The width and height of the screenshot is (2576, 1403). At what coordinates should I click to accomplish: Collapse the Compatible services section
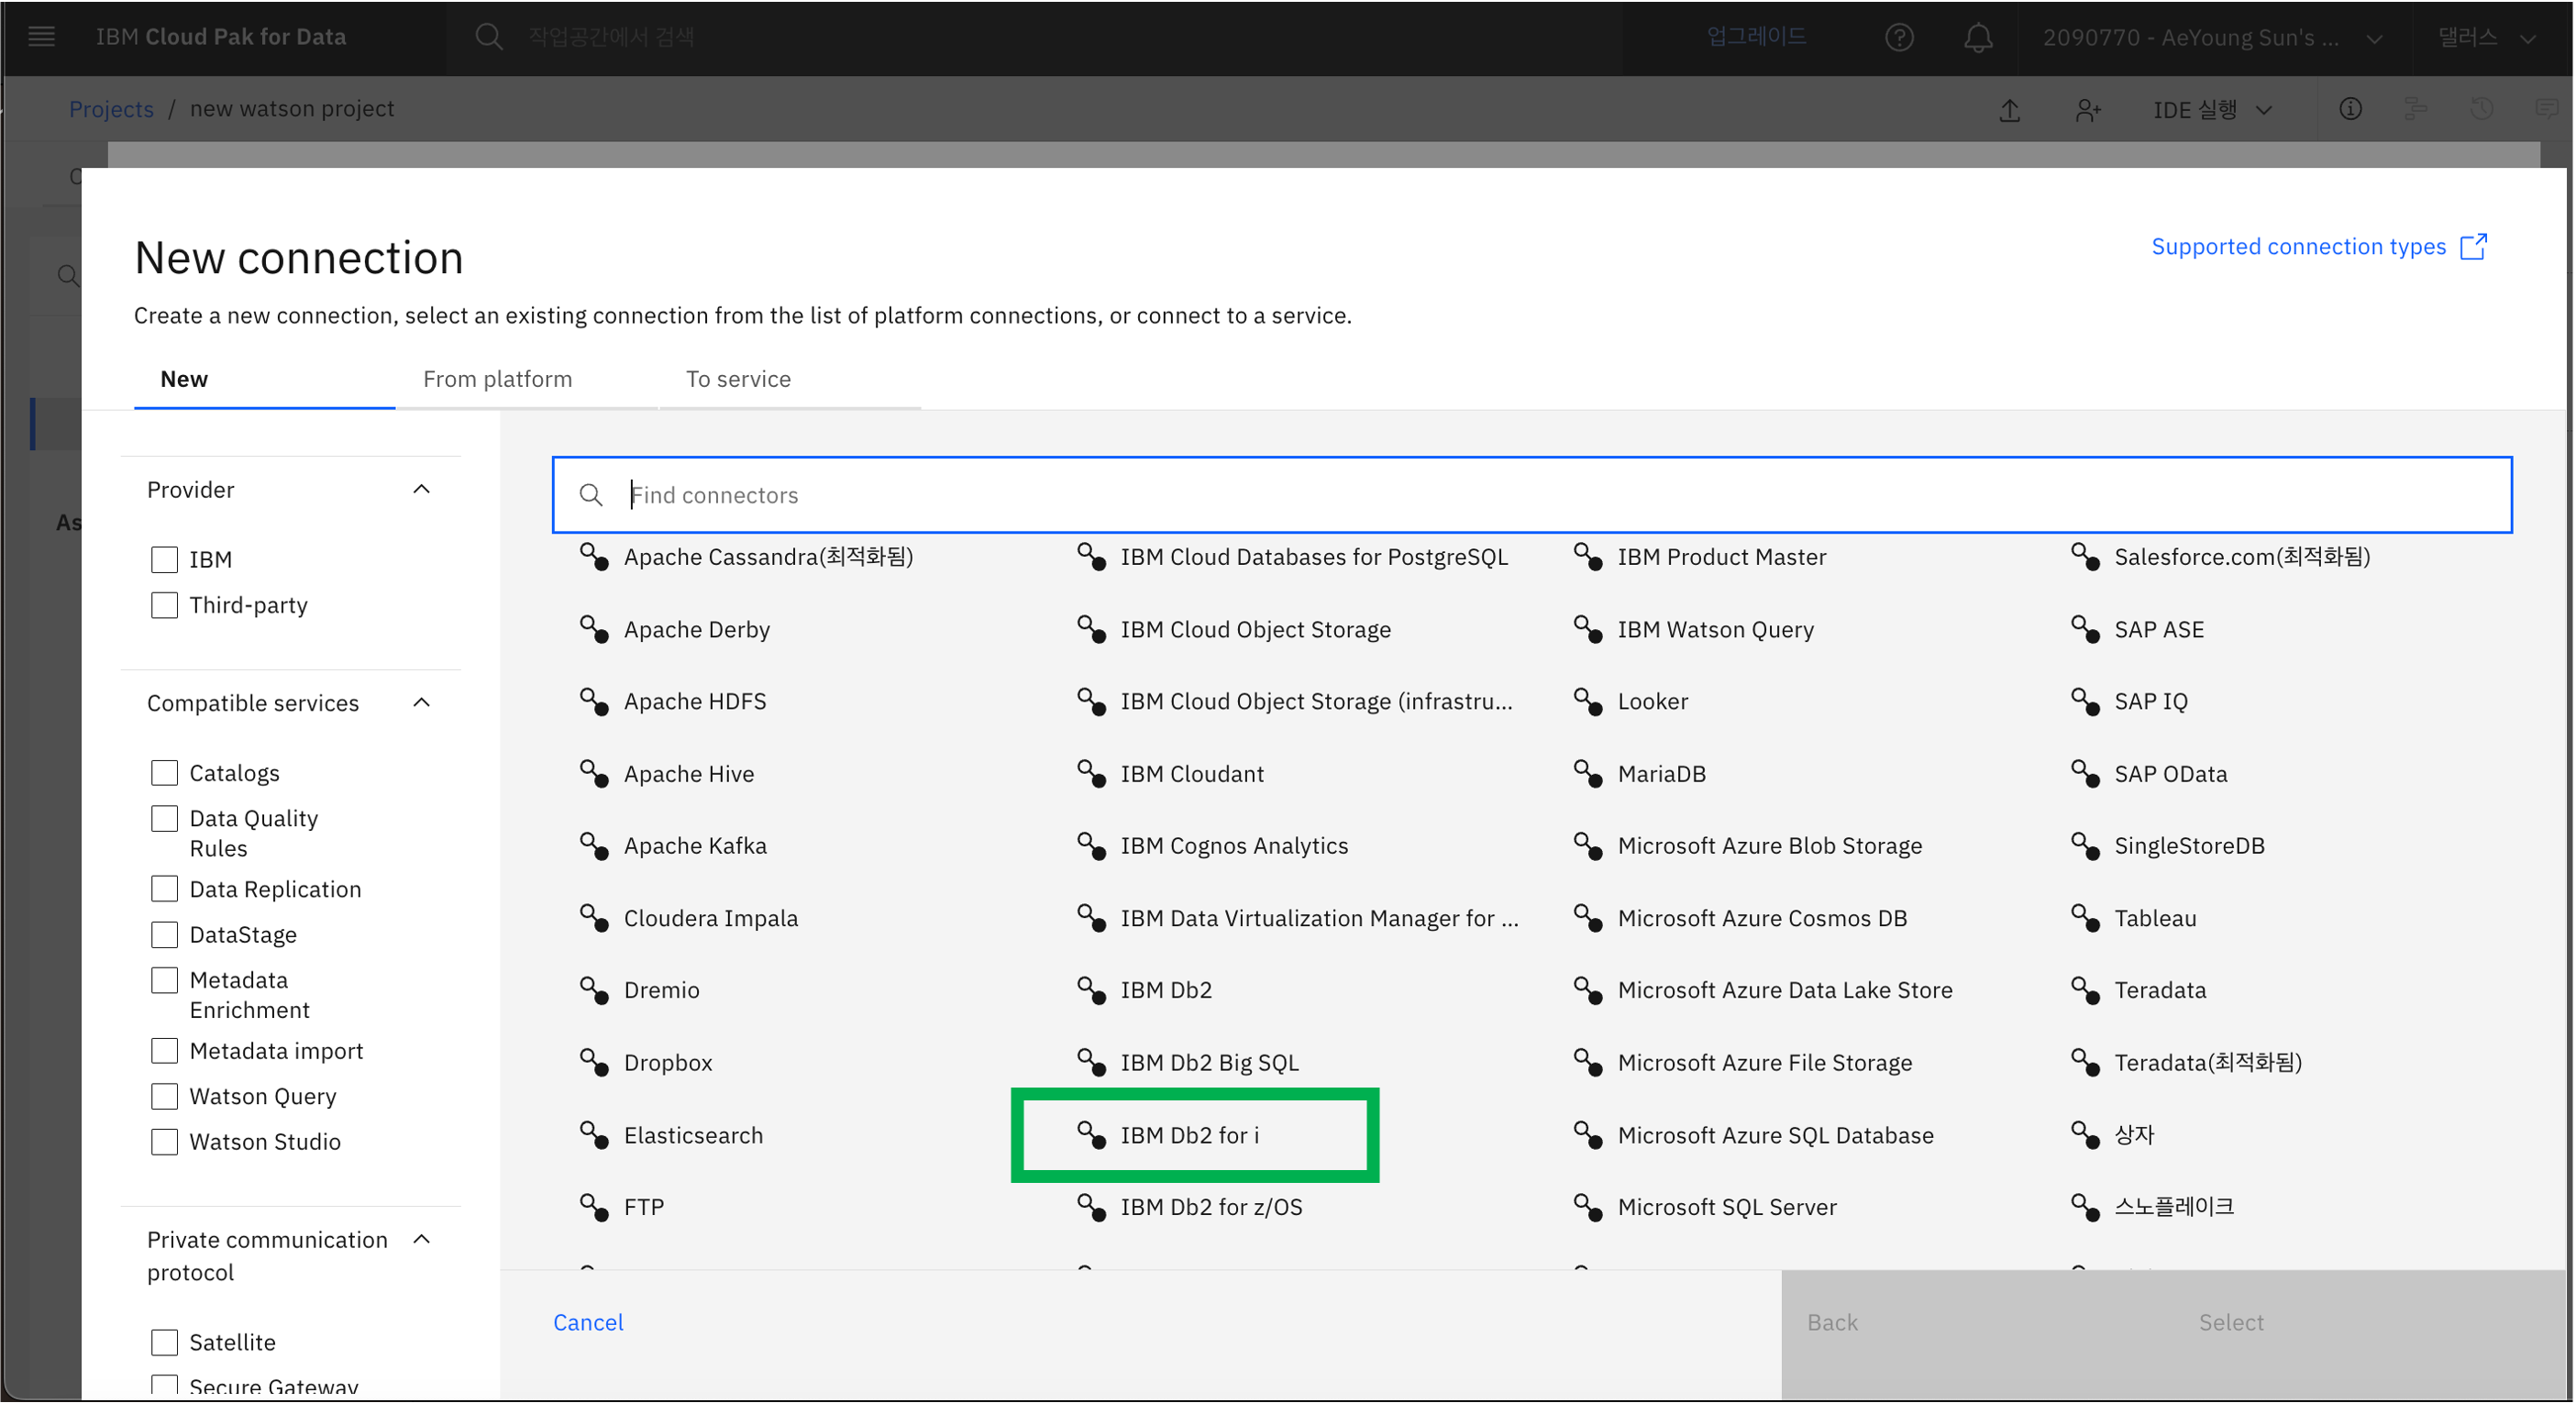[421, 702]
